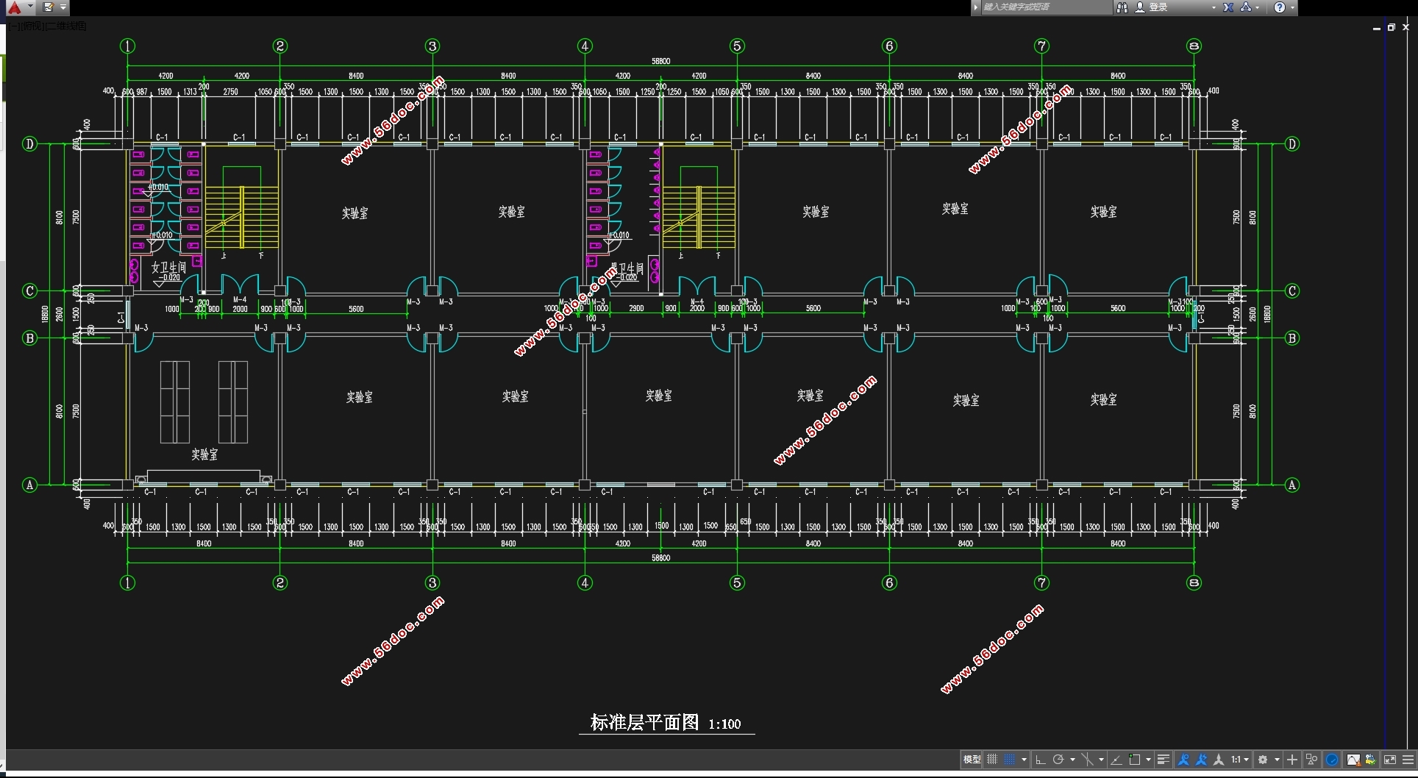Click the 标准层平面图 drawing title text

(644, 723)
